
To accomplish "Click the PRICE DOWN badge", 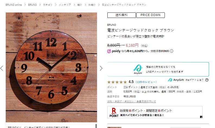I will coord(150,15).
